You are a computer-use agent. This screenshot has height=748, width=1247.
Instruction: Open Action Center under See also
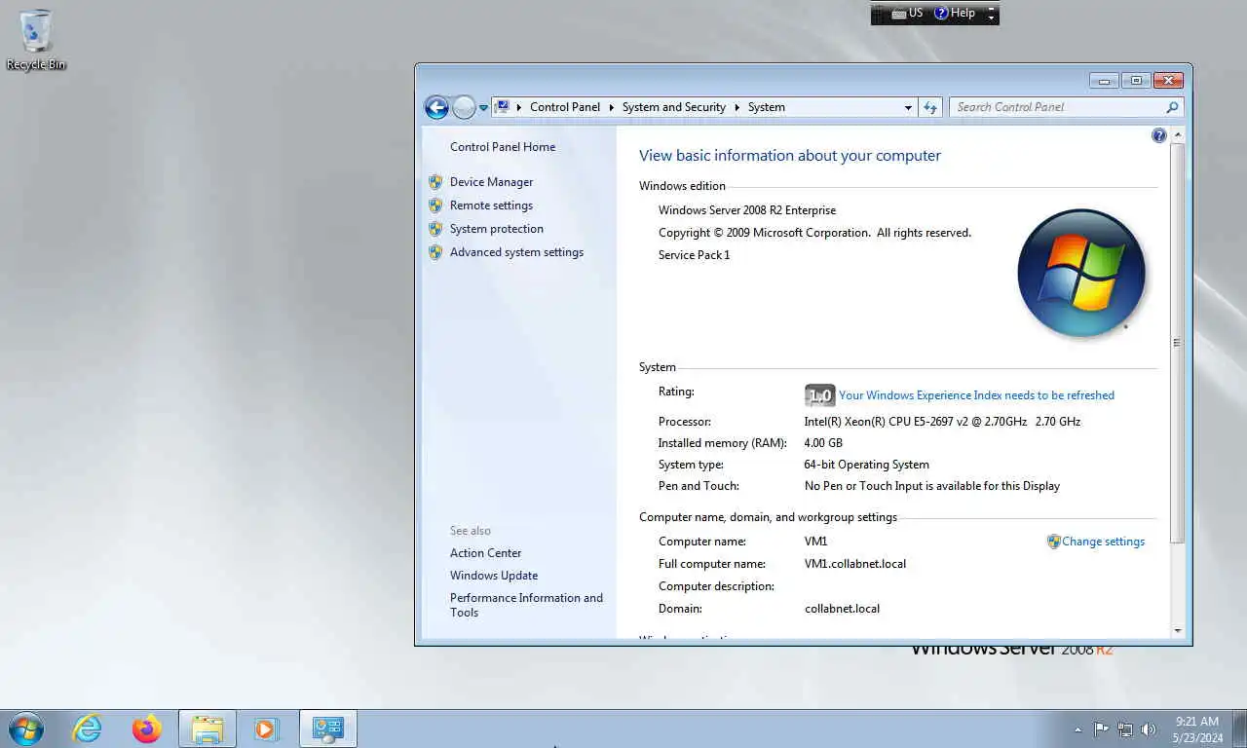(x=485, y=553)
